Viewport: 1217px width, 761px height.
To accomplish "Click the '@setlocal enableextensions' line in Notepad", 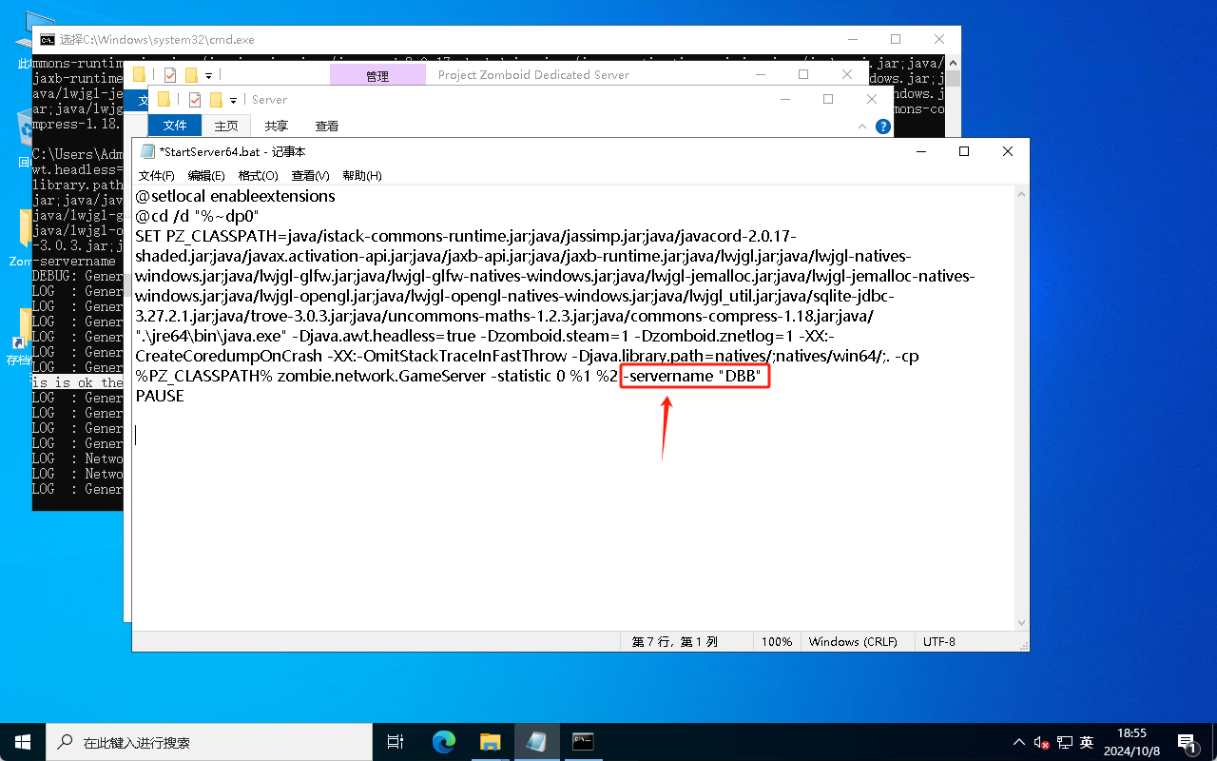I will pyautogui.click(x=235, y=196).
